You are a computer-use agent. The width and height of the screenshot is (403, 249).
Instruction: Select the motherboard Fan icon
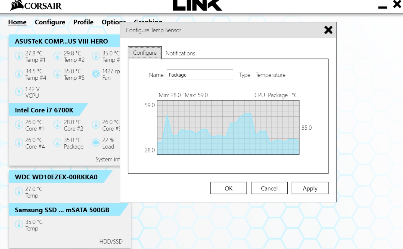96,74
